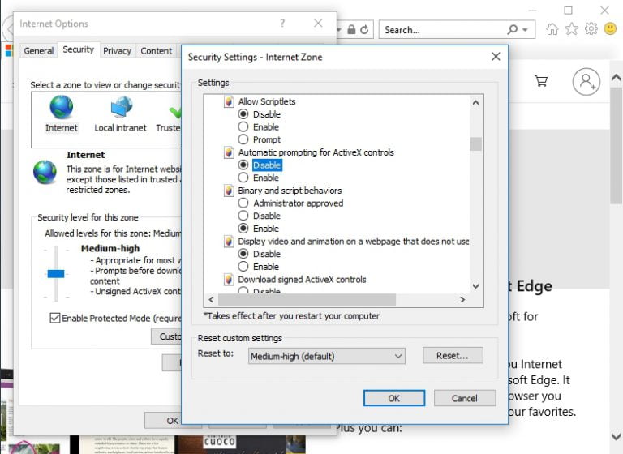Switch to the Security tab
Viewport: 623px width, 454px height.
(78, 49)
